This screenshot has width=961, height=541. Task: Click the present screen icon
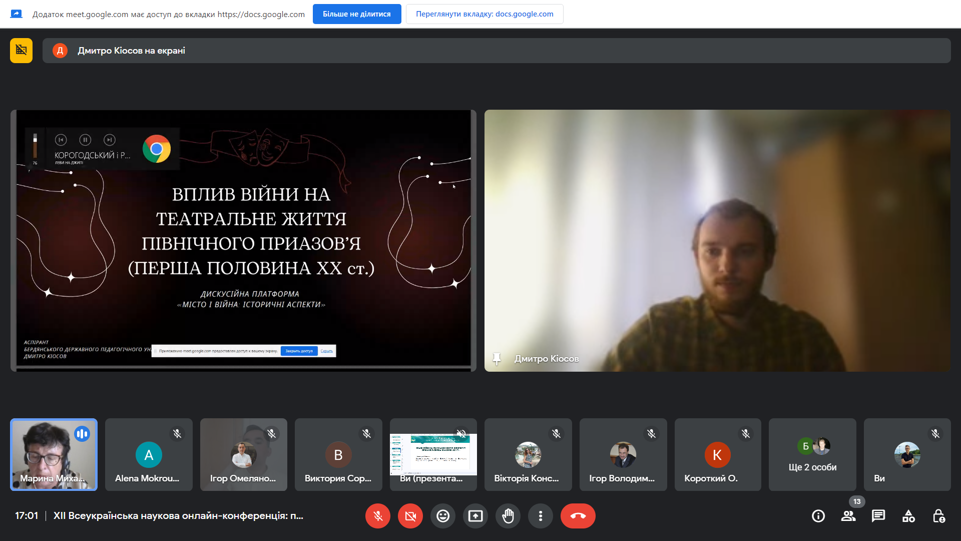475,516
